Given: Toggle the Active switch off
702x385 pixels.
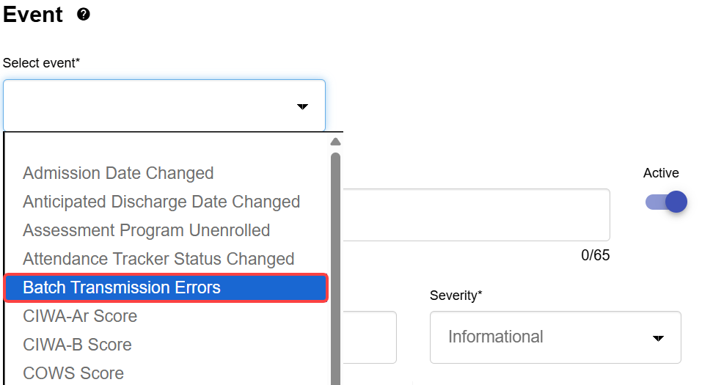Looking at the screenshot, I should pos(666,202).
